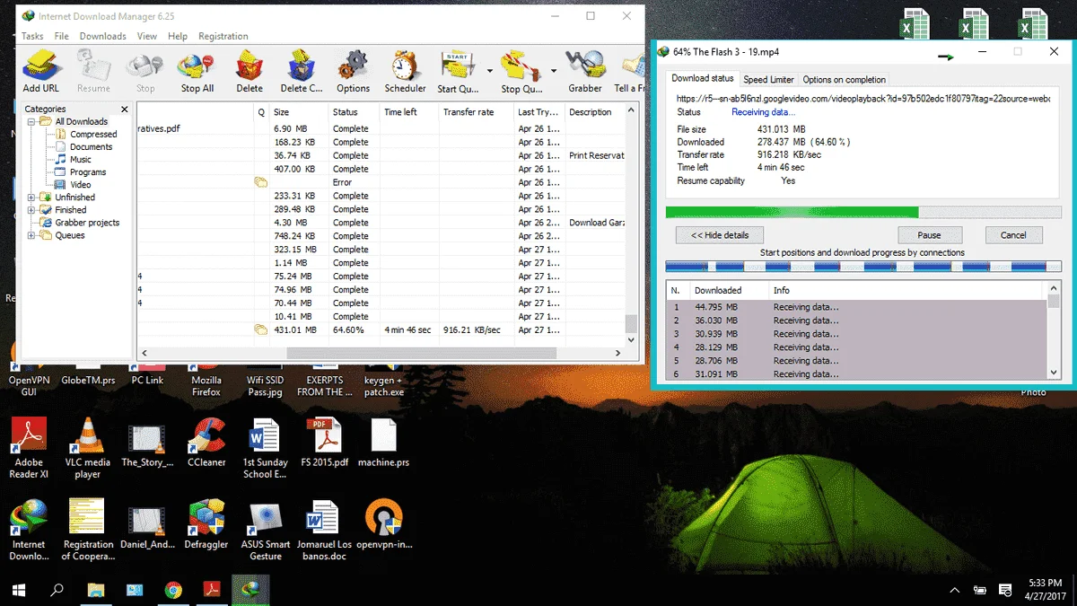Select the download row showing 64.60%
Image resolution: width=1077 pixels, height=606 pixels.
pyautogui.click(x=381, y=330)
